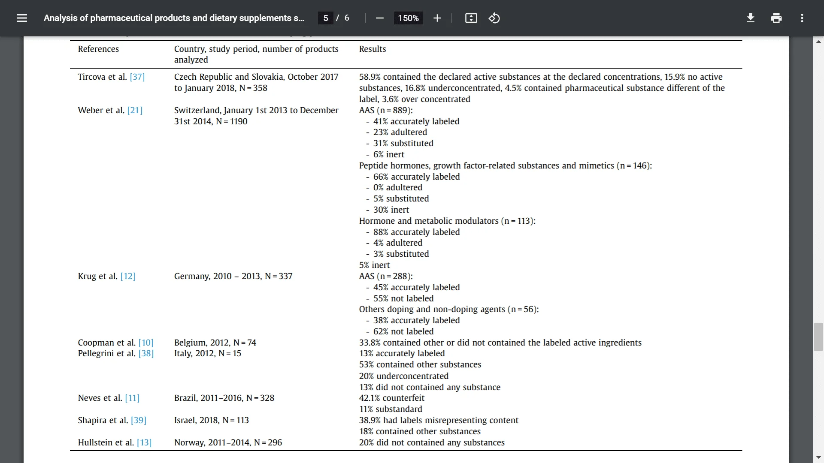Click '20% underconcentrated' text
Screen dimensions: 824x463
[x=404, y=376]
